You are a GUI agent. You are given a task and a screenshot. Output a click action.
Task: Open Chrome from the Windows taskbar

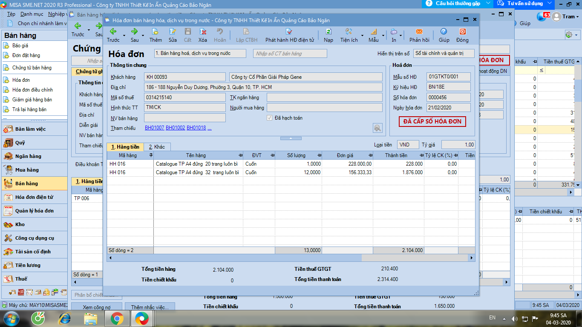click(x=117, y=318)
